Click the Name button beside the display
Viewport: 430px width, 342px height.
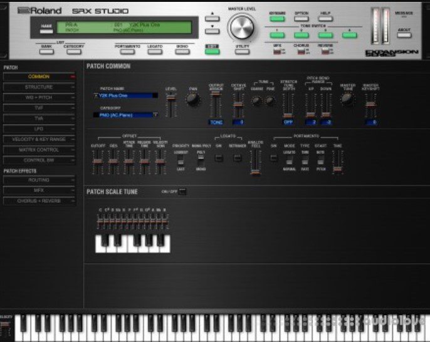click(46, 31)
